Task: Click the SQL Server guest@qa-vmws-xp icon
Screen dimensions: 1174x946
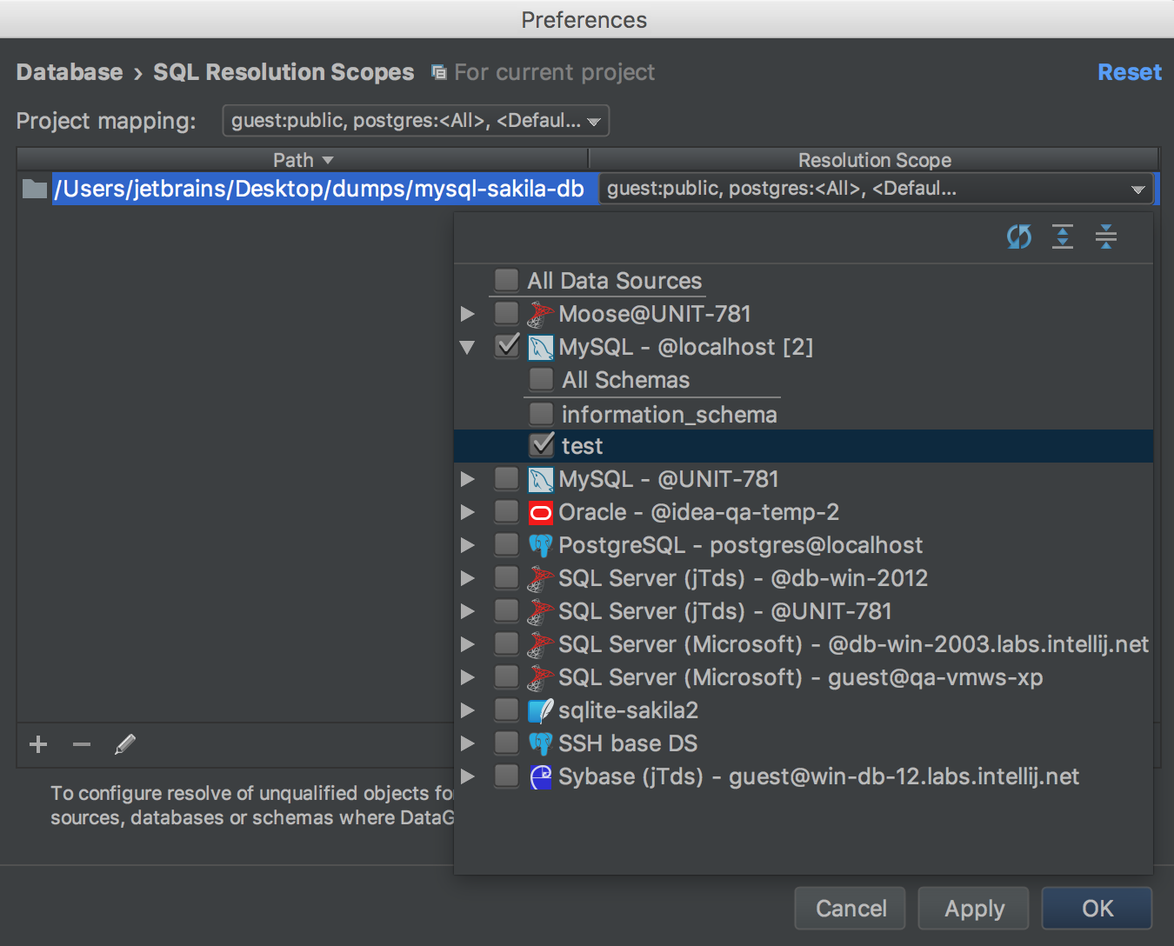Action: click(540, 677)
